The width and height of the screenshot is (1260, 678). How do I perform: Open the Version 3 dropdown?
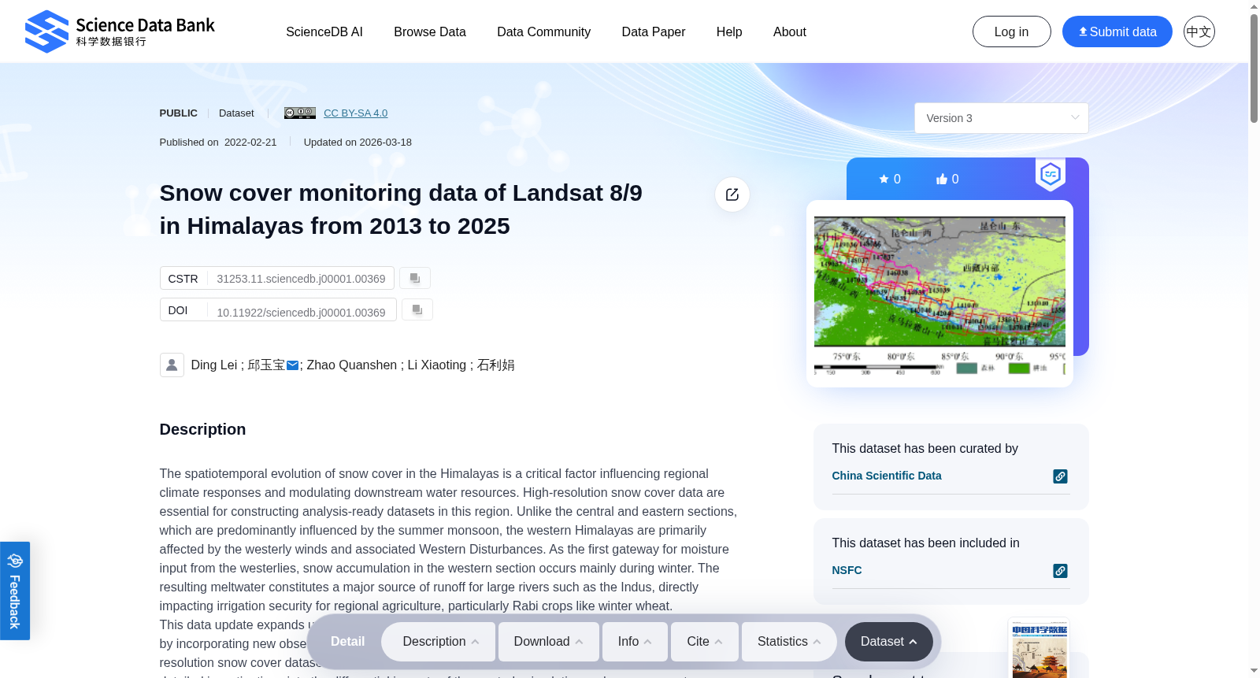pos(1002,118)
